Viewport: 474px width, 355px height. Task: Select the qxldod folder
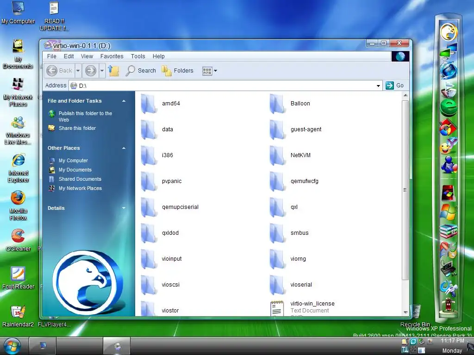tap(160, 233)
